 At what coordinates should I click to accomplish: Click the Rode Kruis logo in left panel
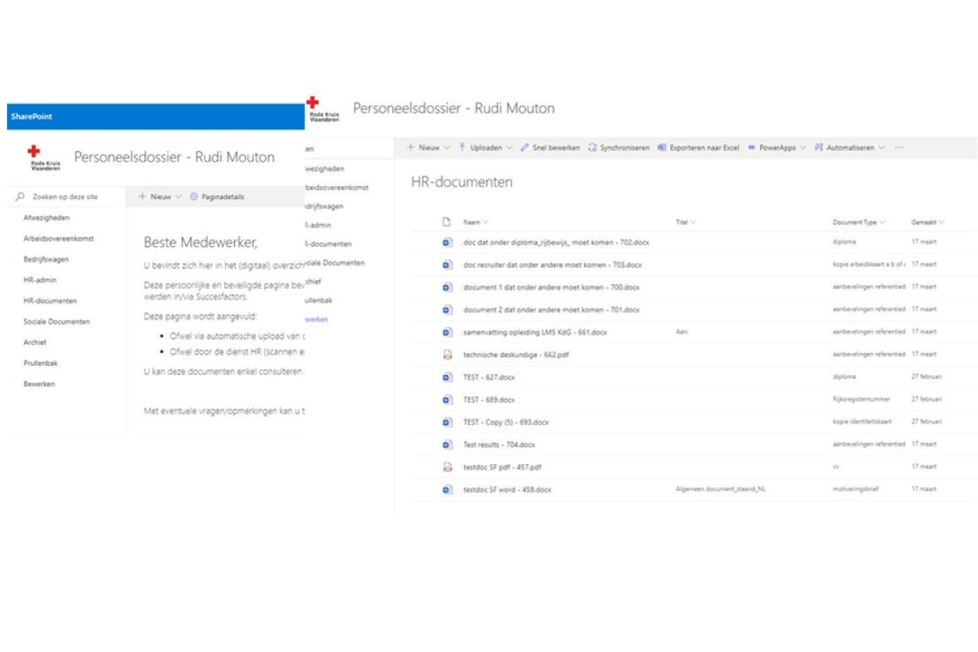tap(45, 159)
